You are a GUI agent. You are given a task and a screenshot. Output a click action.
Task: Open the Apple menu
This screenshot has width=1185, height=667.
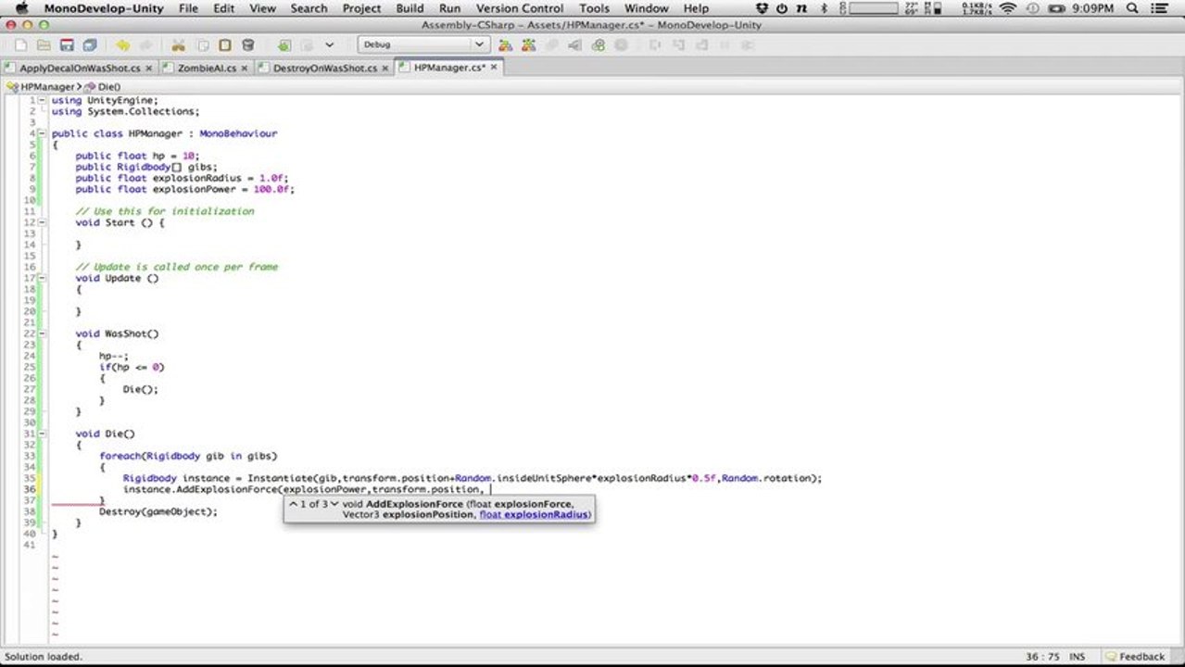21,8
